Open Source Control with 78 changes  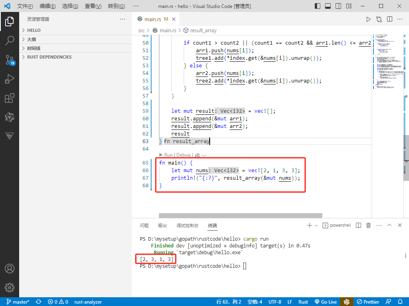[10, 60]
